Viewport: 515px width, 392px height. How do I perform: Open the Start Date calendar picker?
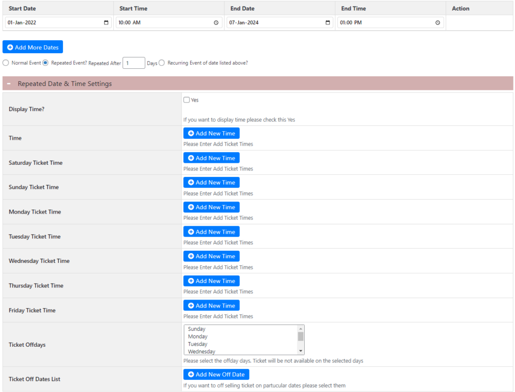(x=106, y=22)
